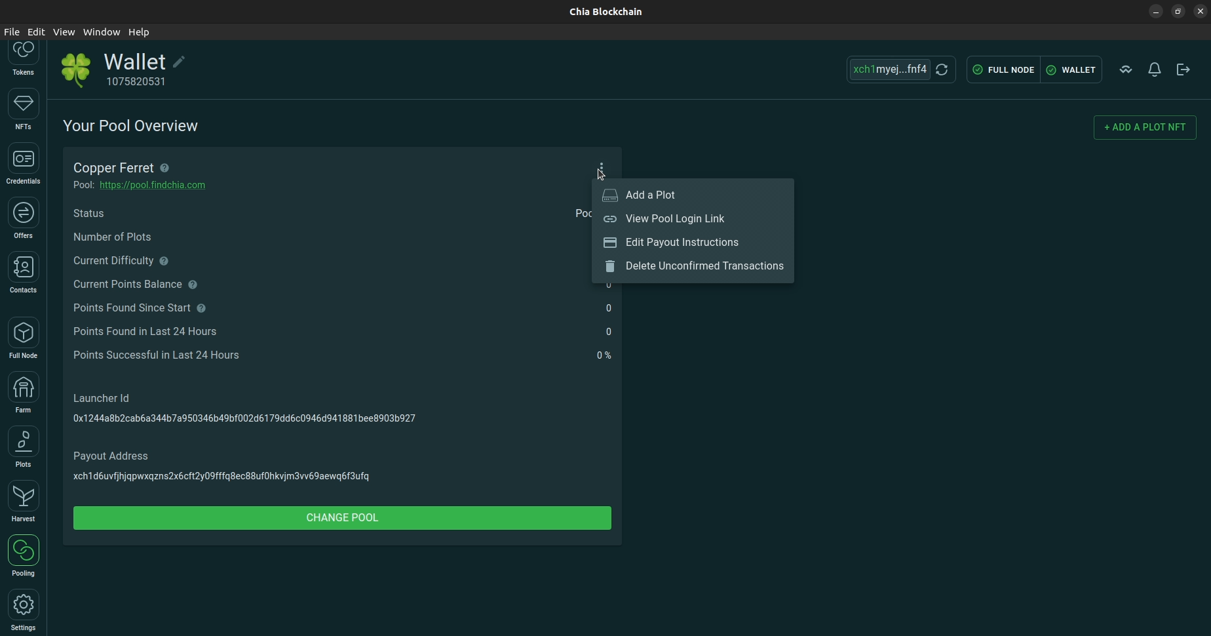The width and height of the screenshot is (1211, 636).
Task: Open the notifications bell
Action: (1155, 70)
